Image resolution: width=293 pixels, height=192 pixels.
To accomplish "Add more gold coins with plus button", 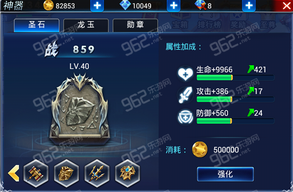I will [x=97, y=5].
